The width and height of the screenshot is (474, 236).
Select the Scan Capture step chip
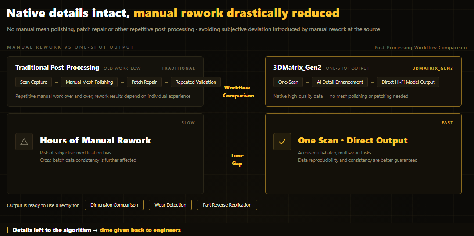pos(32,82)
